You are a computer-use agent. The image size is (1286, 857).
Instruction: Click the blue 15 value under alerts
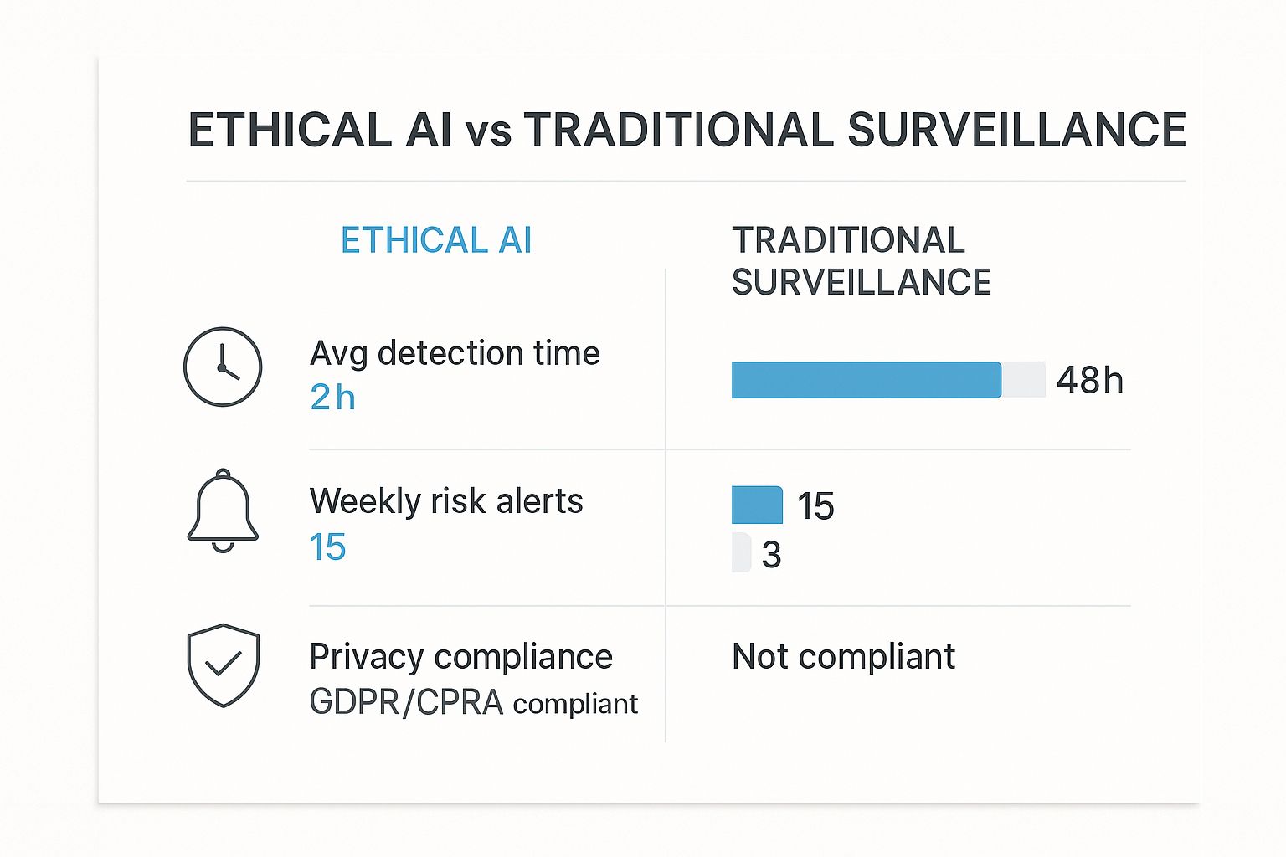pyautogui.click(x=327, y=547)
